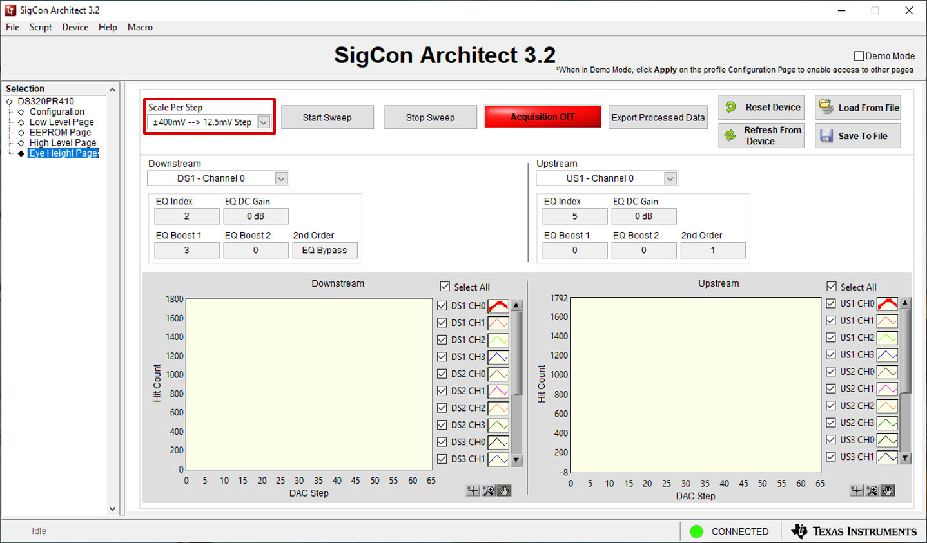Click the Upstream EQ DC Gain field
The width and height of the screenshot is (927, 543).
644,216
